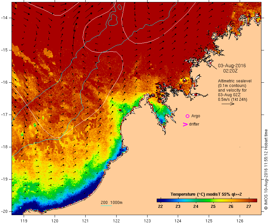Click the latitude axis label -15

[x=4, y=50]
